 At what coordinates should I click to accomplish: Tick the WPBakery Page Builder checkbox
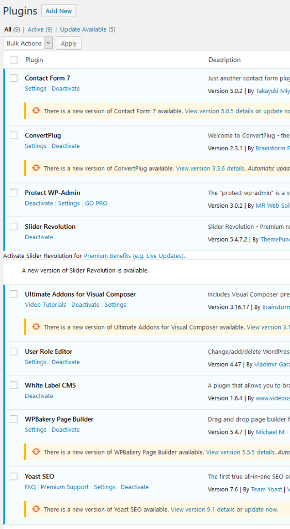[13, 419]
